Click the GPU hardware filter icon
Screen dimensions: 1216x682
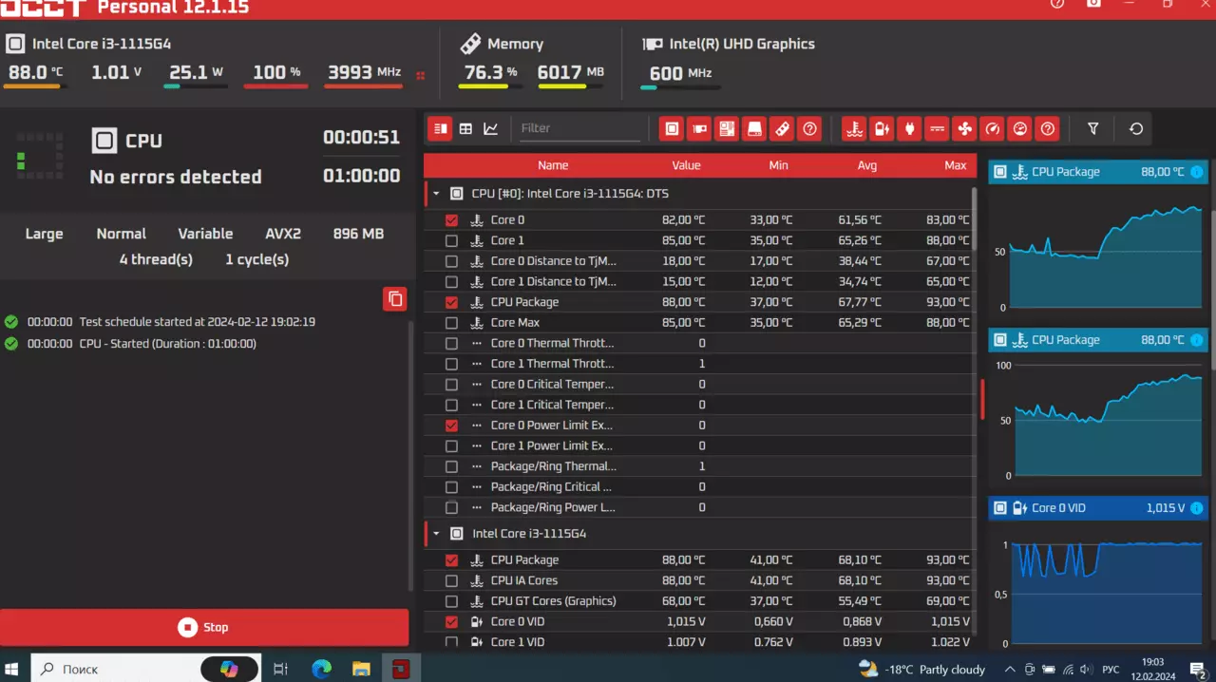699,128
